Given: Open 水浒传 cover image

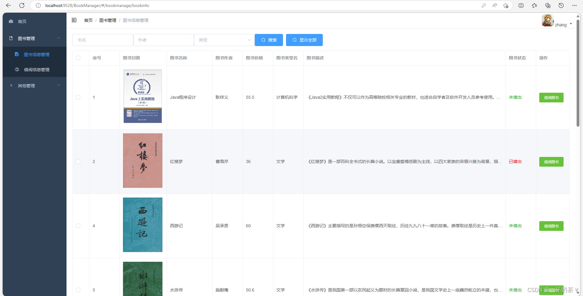Looking at the screenshot, I should [143, 279].
